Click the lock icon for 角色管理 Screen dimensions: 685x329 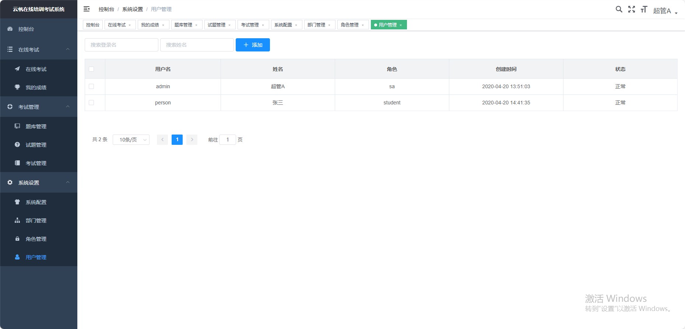pos(17,239)
